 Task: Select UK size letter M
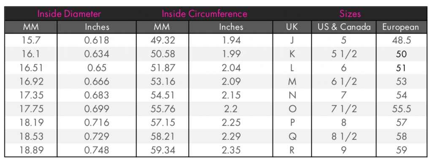292,81
